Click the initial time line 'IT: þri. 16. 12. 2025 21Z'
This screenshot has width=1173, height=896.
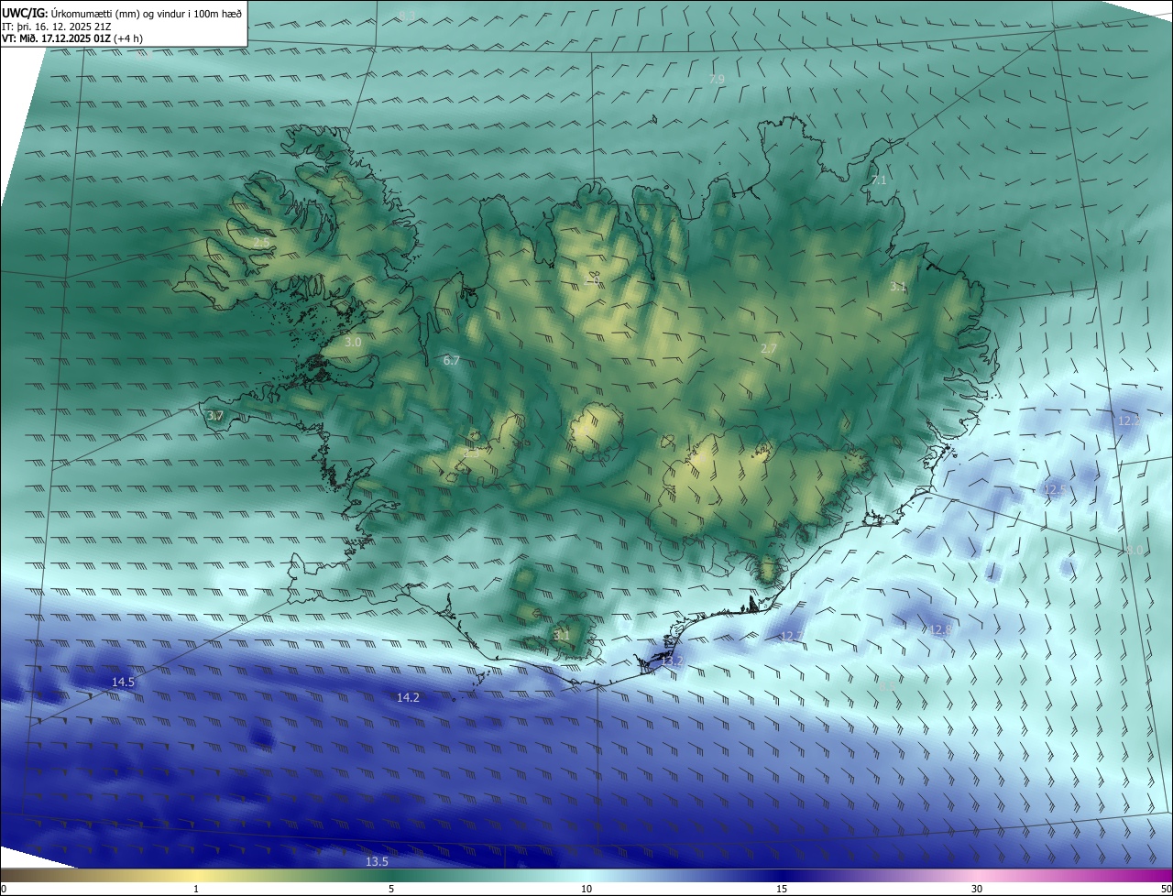(x=58, y=27)
